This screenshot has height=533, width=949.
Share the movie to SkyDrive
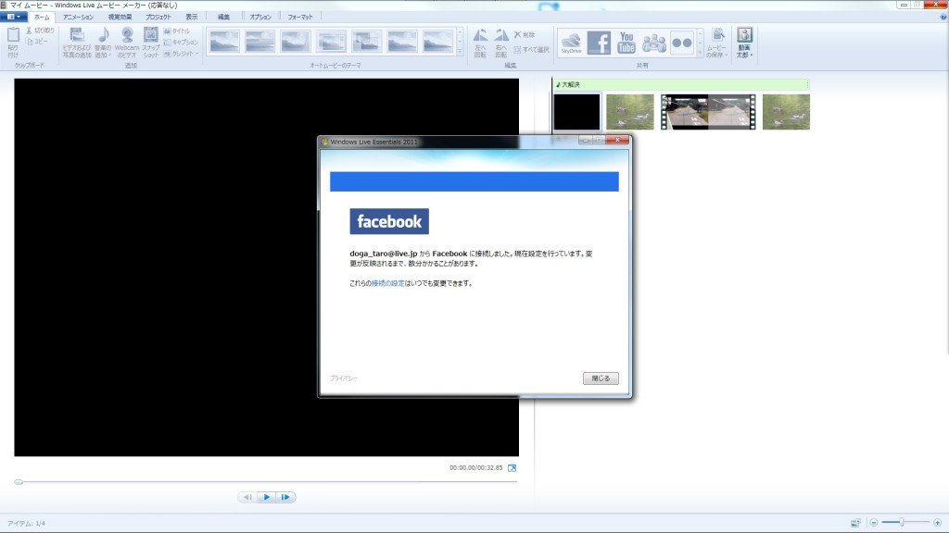click(x=571, y=43)
